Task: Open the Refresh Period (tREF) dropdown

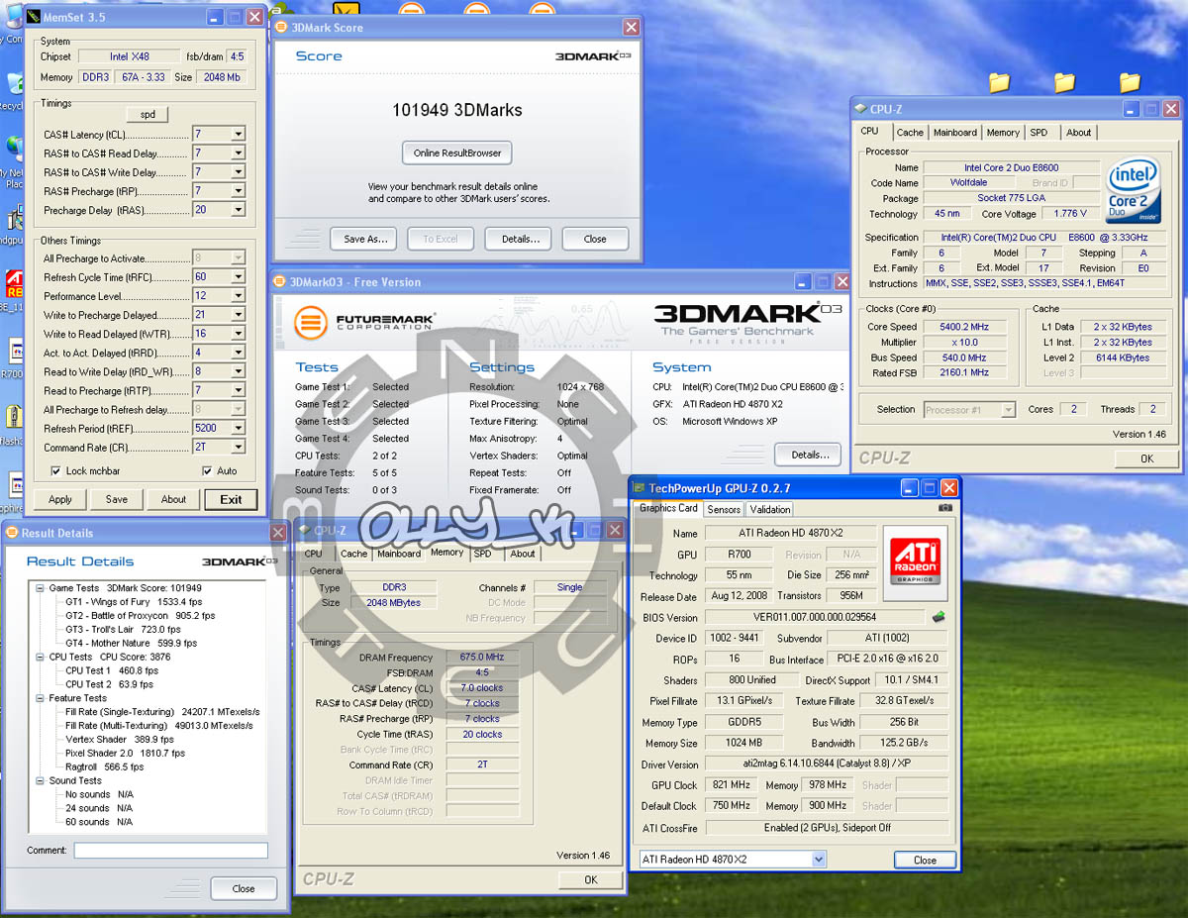Action: 238,429
